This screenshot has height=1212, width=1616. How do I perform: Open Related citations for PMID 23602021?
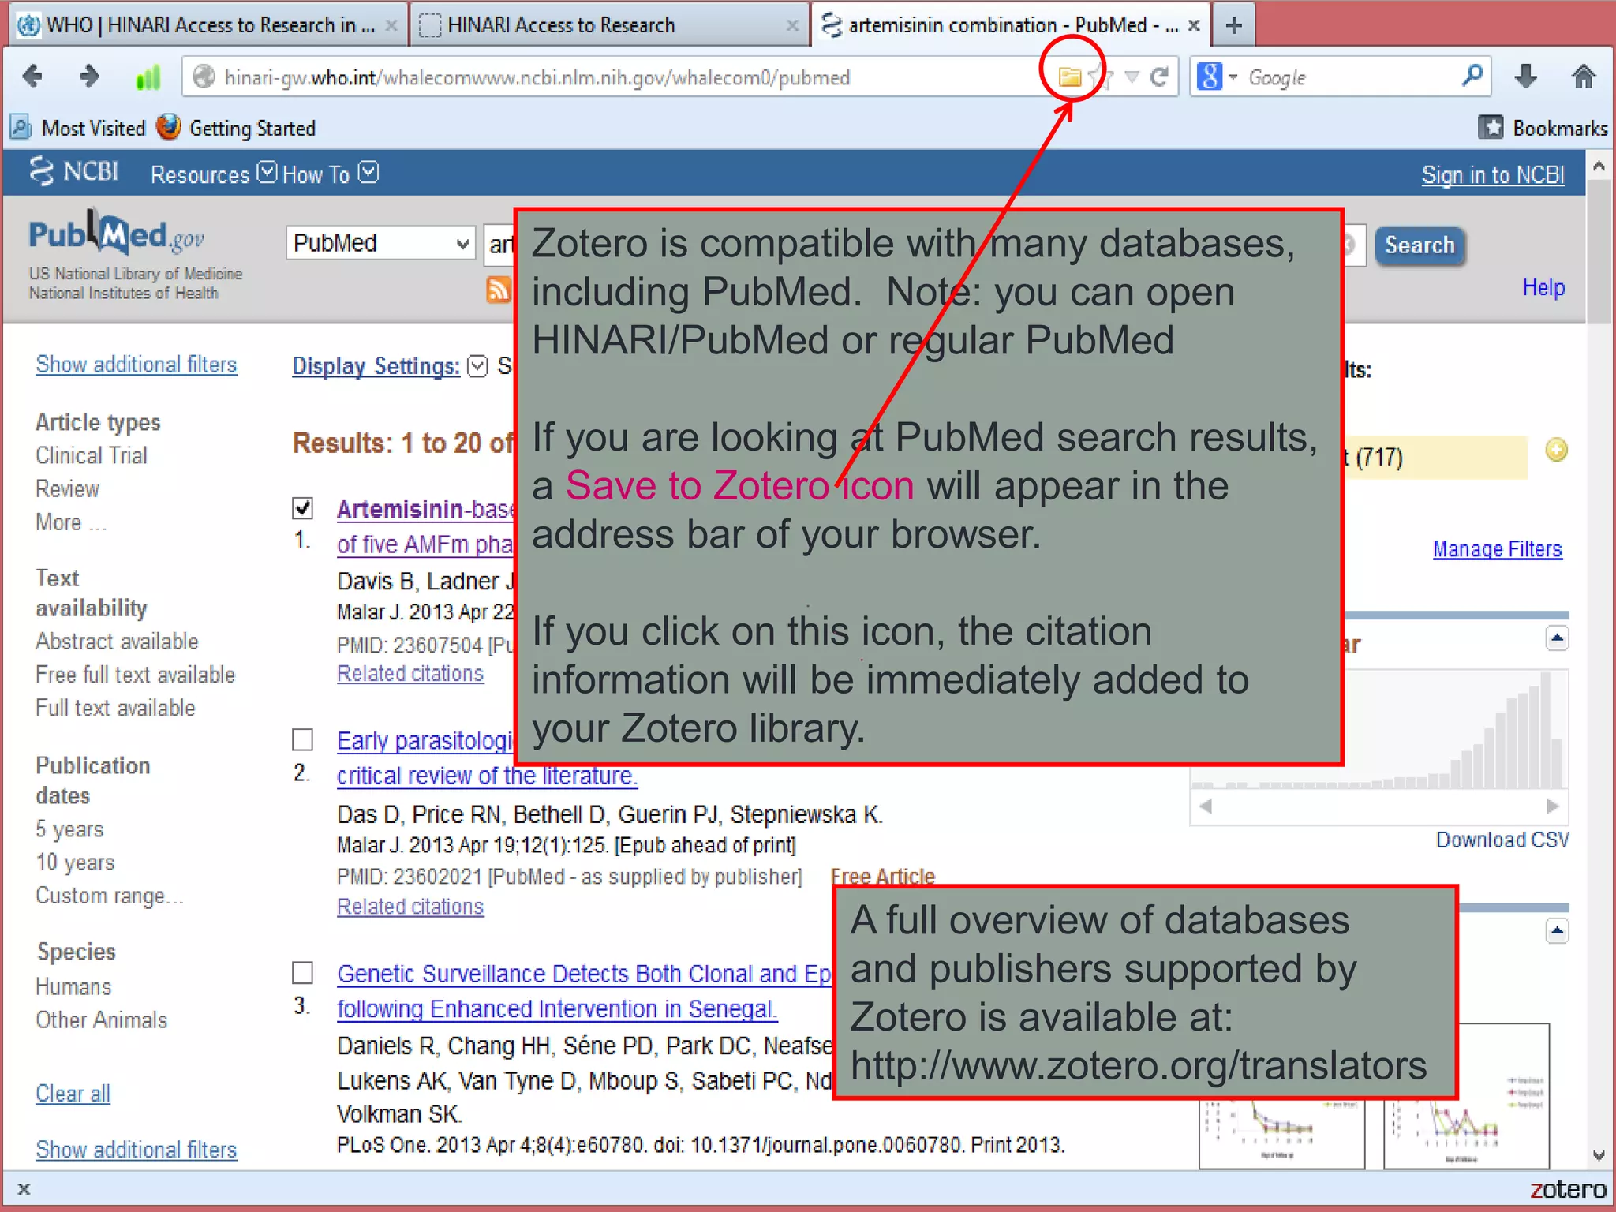point(410,907)
